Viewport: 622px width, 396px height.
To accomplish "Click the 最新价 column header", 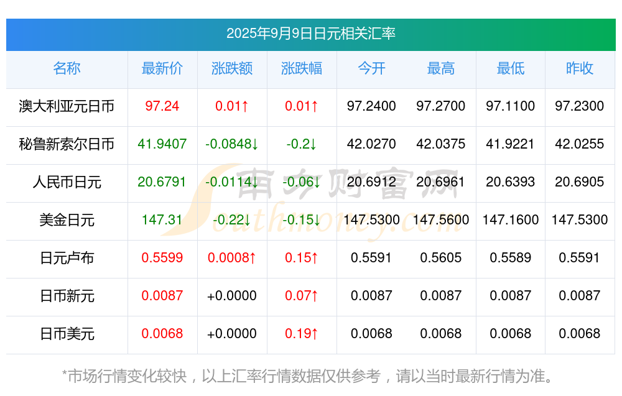I will (162, 68).
